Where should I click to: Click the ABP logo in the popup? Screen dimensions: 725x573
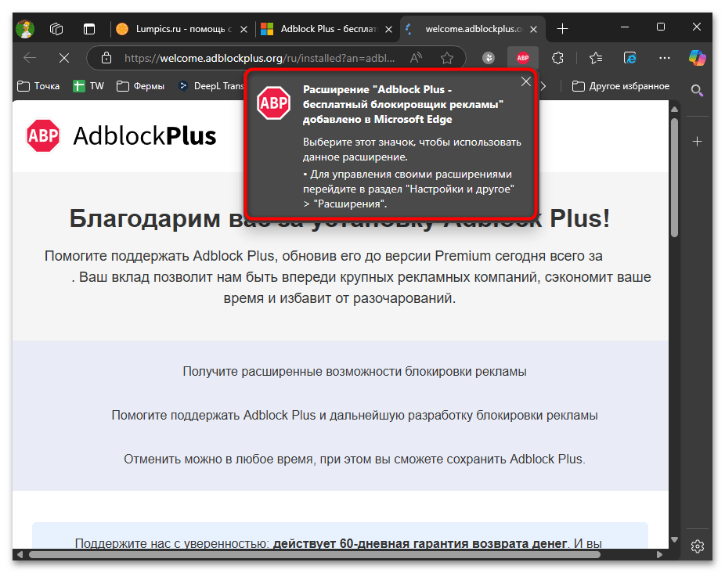274,103
